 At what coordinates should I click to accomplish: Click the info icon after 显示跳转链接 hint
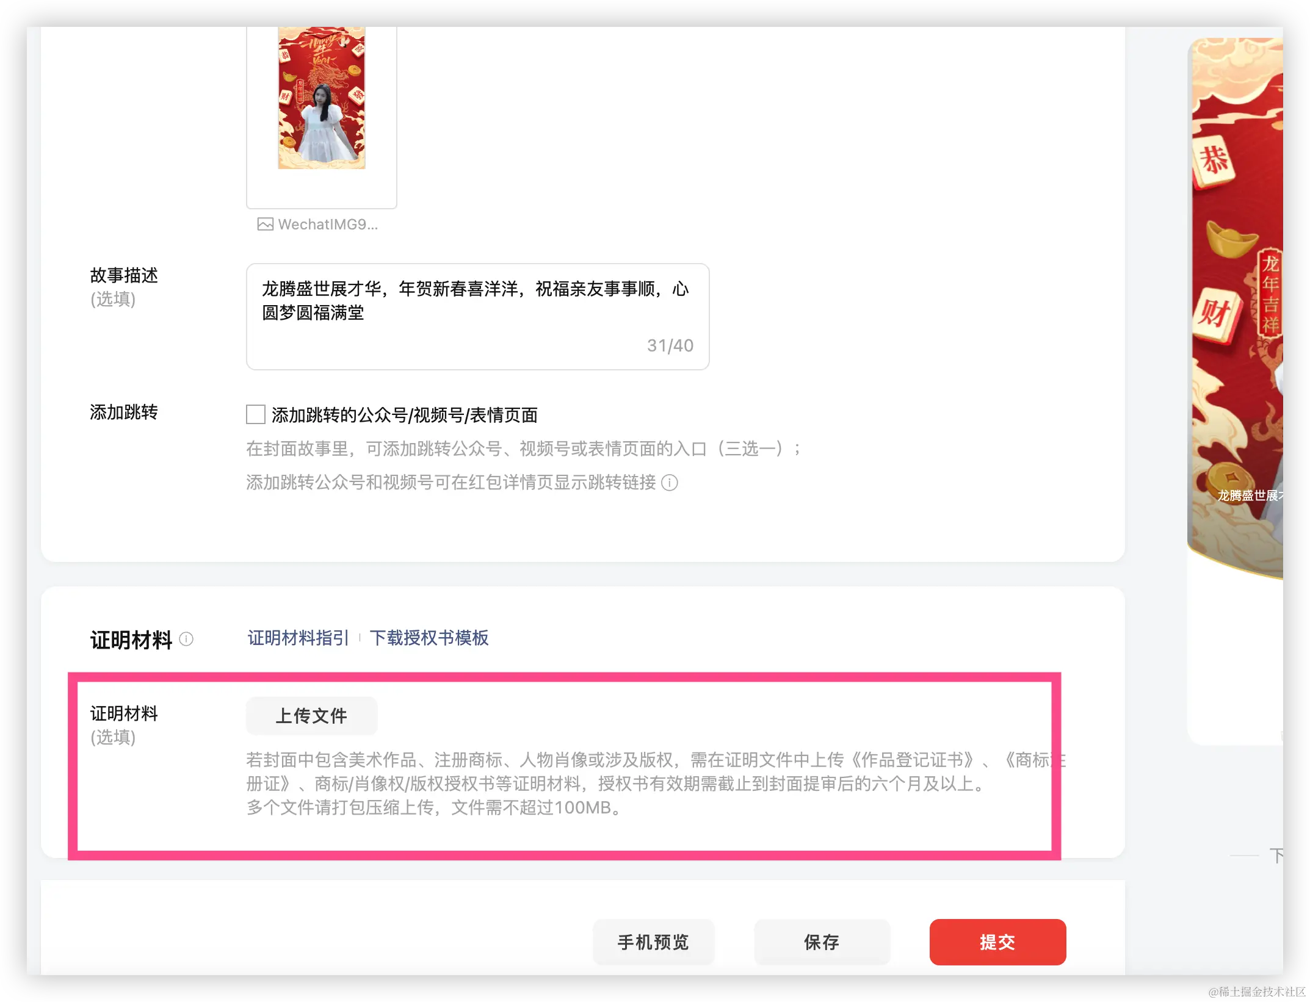tap(670, 483)
